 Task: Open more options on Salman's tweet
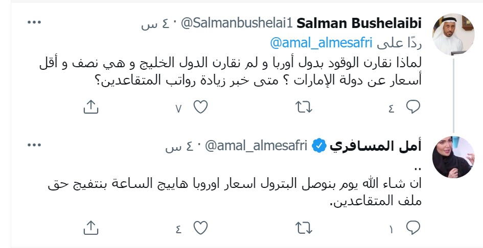tap(34, 23)
